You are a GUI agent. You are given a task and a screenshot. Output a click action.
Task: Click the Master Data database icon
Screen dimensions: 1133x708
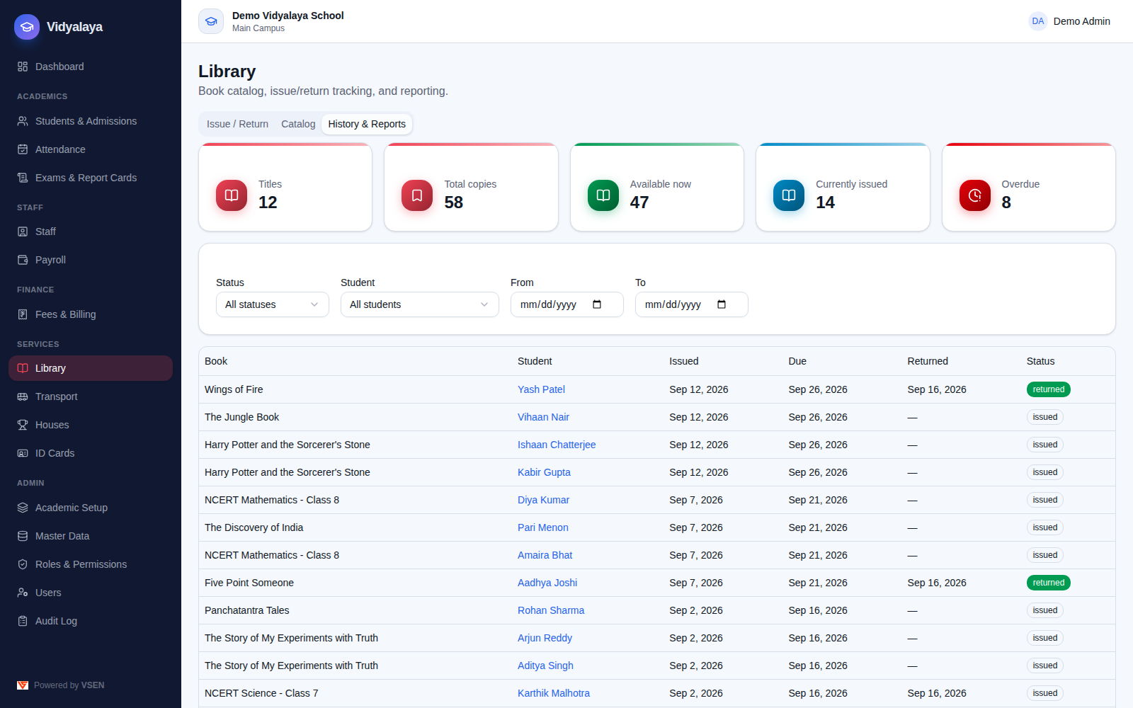tap(23, 536)
